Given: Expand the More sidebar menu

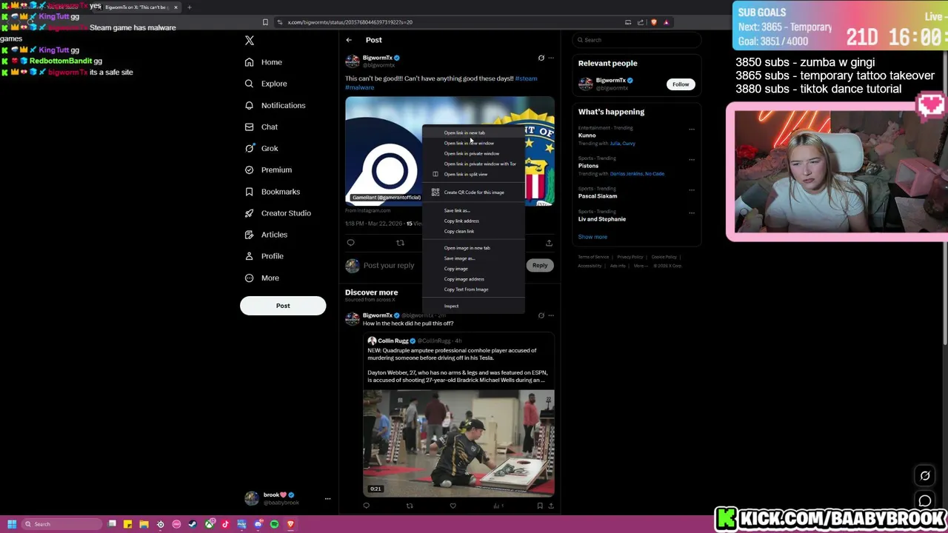Looking at the screenshot, I should [x=261, y=278].
